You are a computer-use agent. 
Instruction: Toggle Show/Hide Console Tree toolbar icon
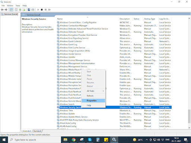coord(11,10)
